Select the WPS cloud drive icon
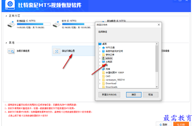 click(103, 47)
